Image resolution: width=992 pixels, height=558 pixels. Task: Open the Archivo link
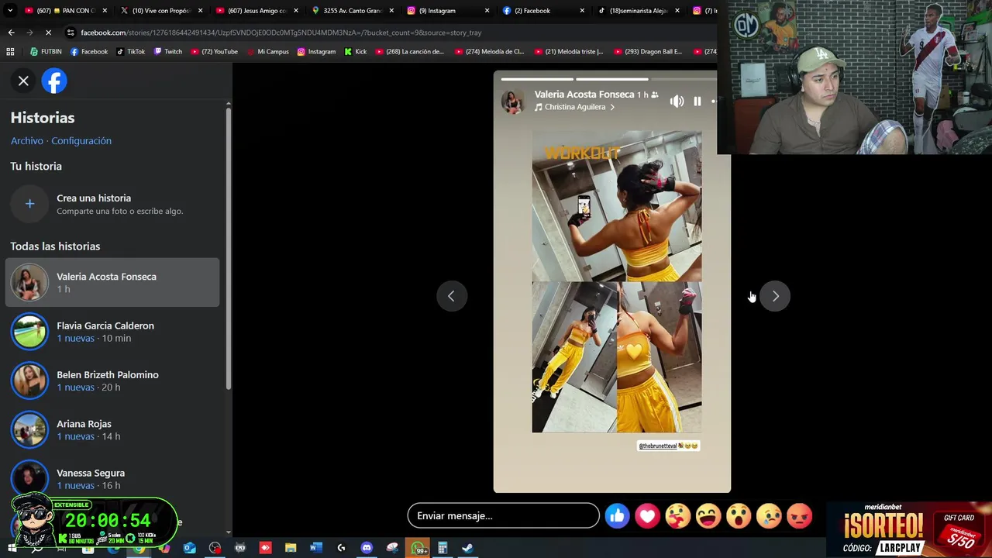tap(27, 140)
